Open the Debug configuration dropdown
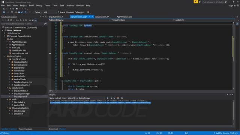 tap(38, 12)
